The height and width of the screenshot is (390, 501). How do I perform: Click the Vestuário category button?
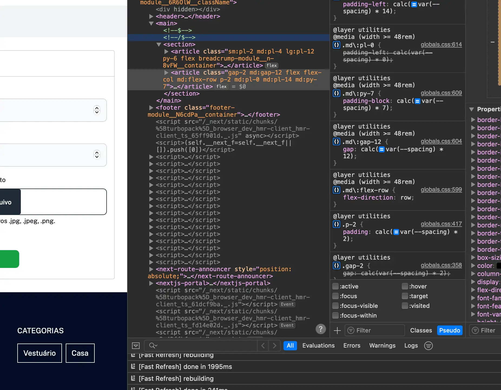(x=39, y=353)
